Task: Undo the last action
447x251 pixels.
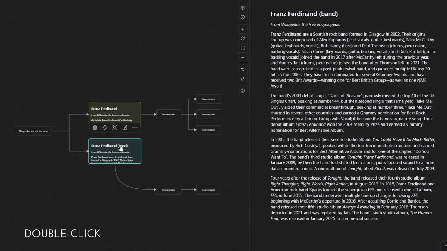Action: click(x=243, y=69)
